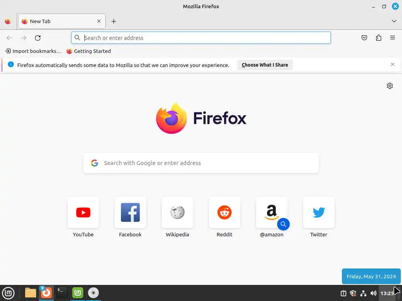Open the network connections tray icon
The image size is (402, 301).
(x=363, y=293)
